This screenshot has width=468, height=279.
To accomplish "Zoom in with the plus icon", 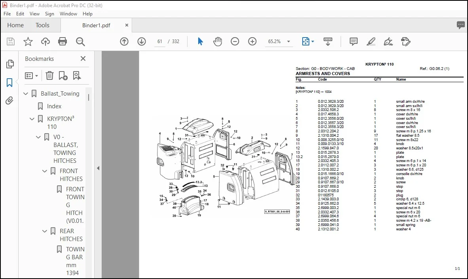I will click(252, 41).
